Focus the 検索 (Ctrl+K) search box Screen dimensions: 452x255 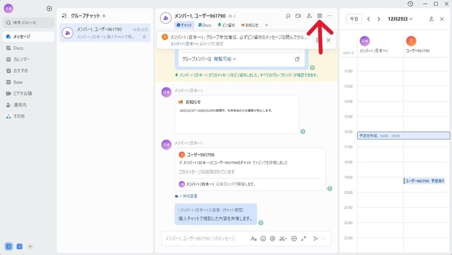tap(28, 23)
